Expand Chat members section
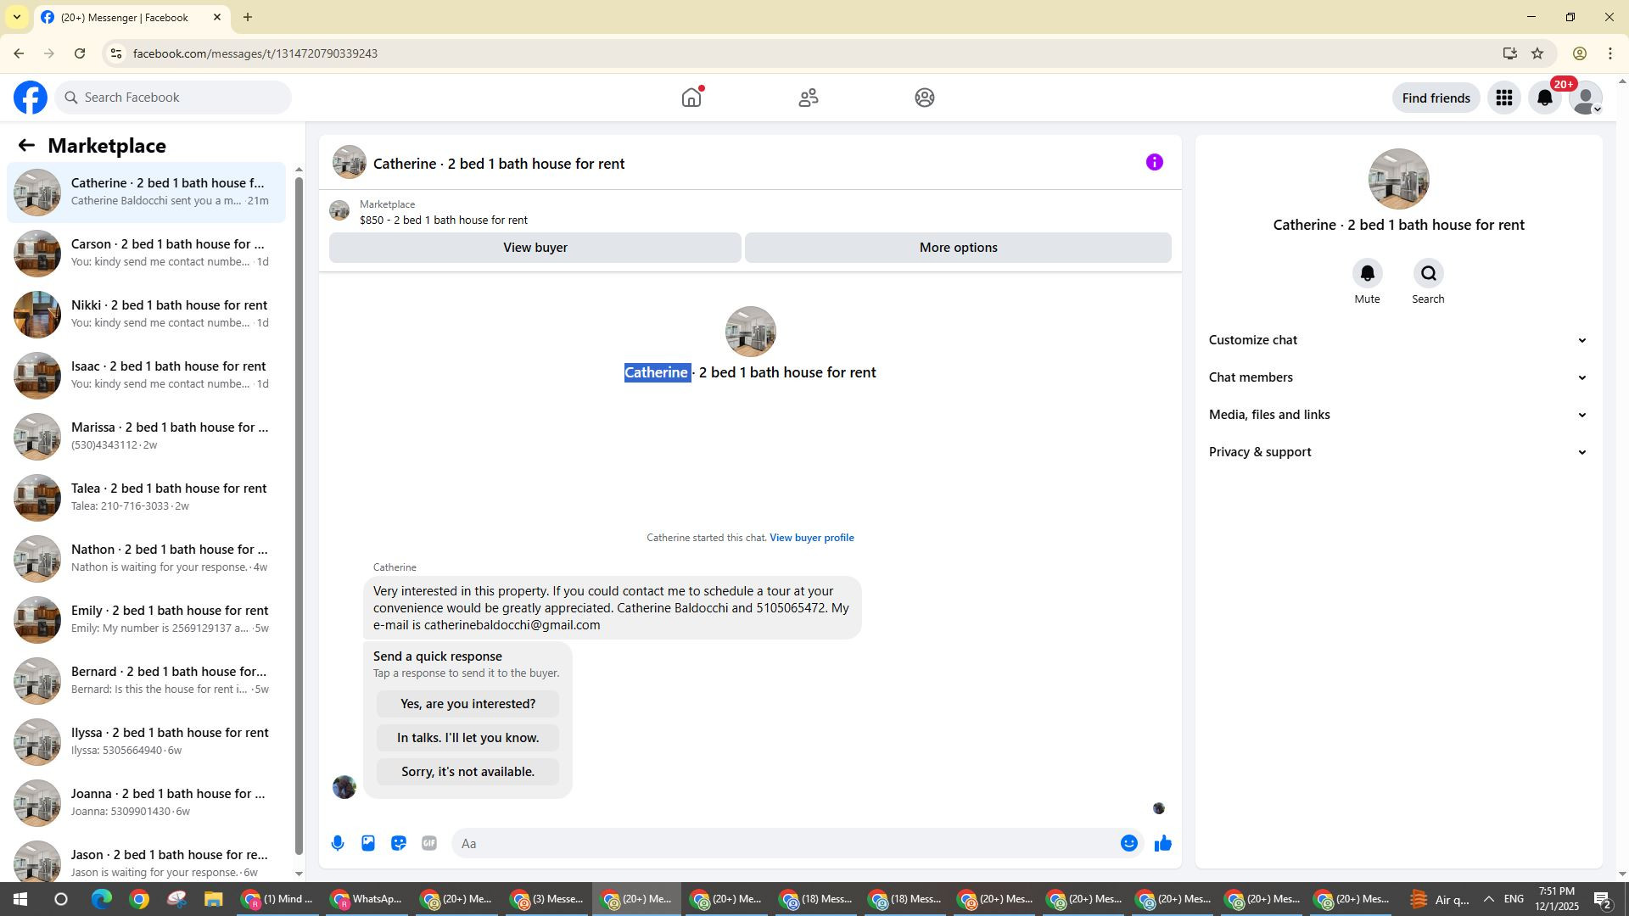1629x916 pixels. pyautogui.click(x=1398, y=377)
